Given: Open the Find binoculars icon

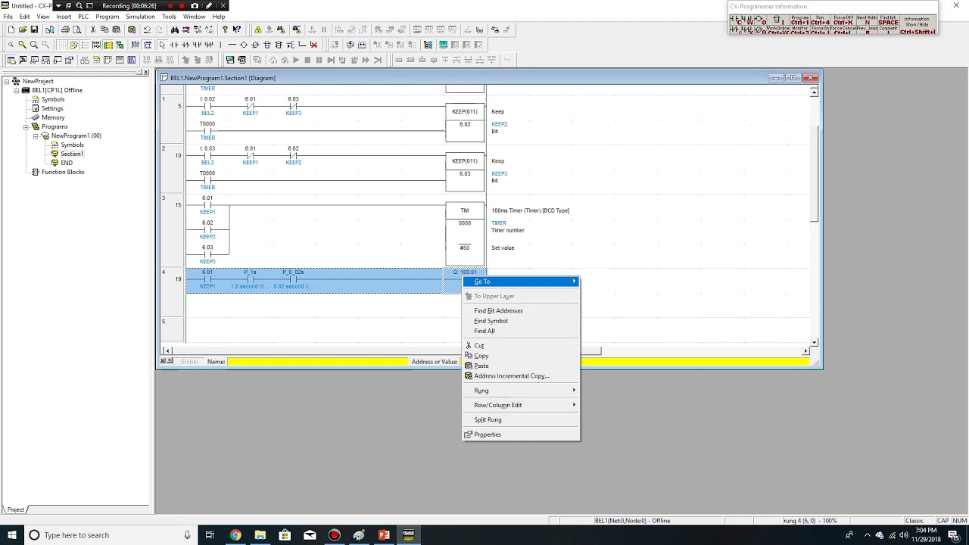Looking at the screenshot, I should tap(175, 30).
